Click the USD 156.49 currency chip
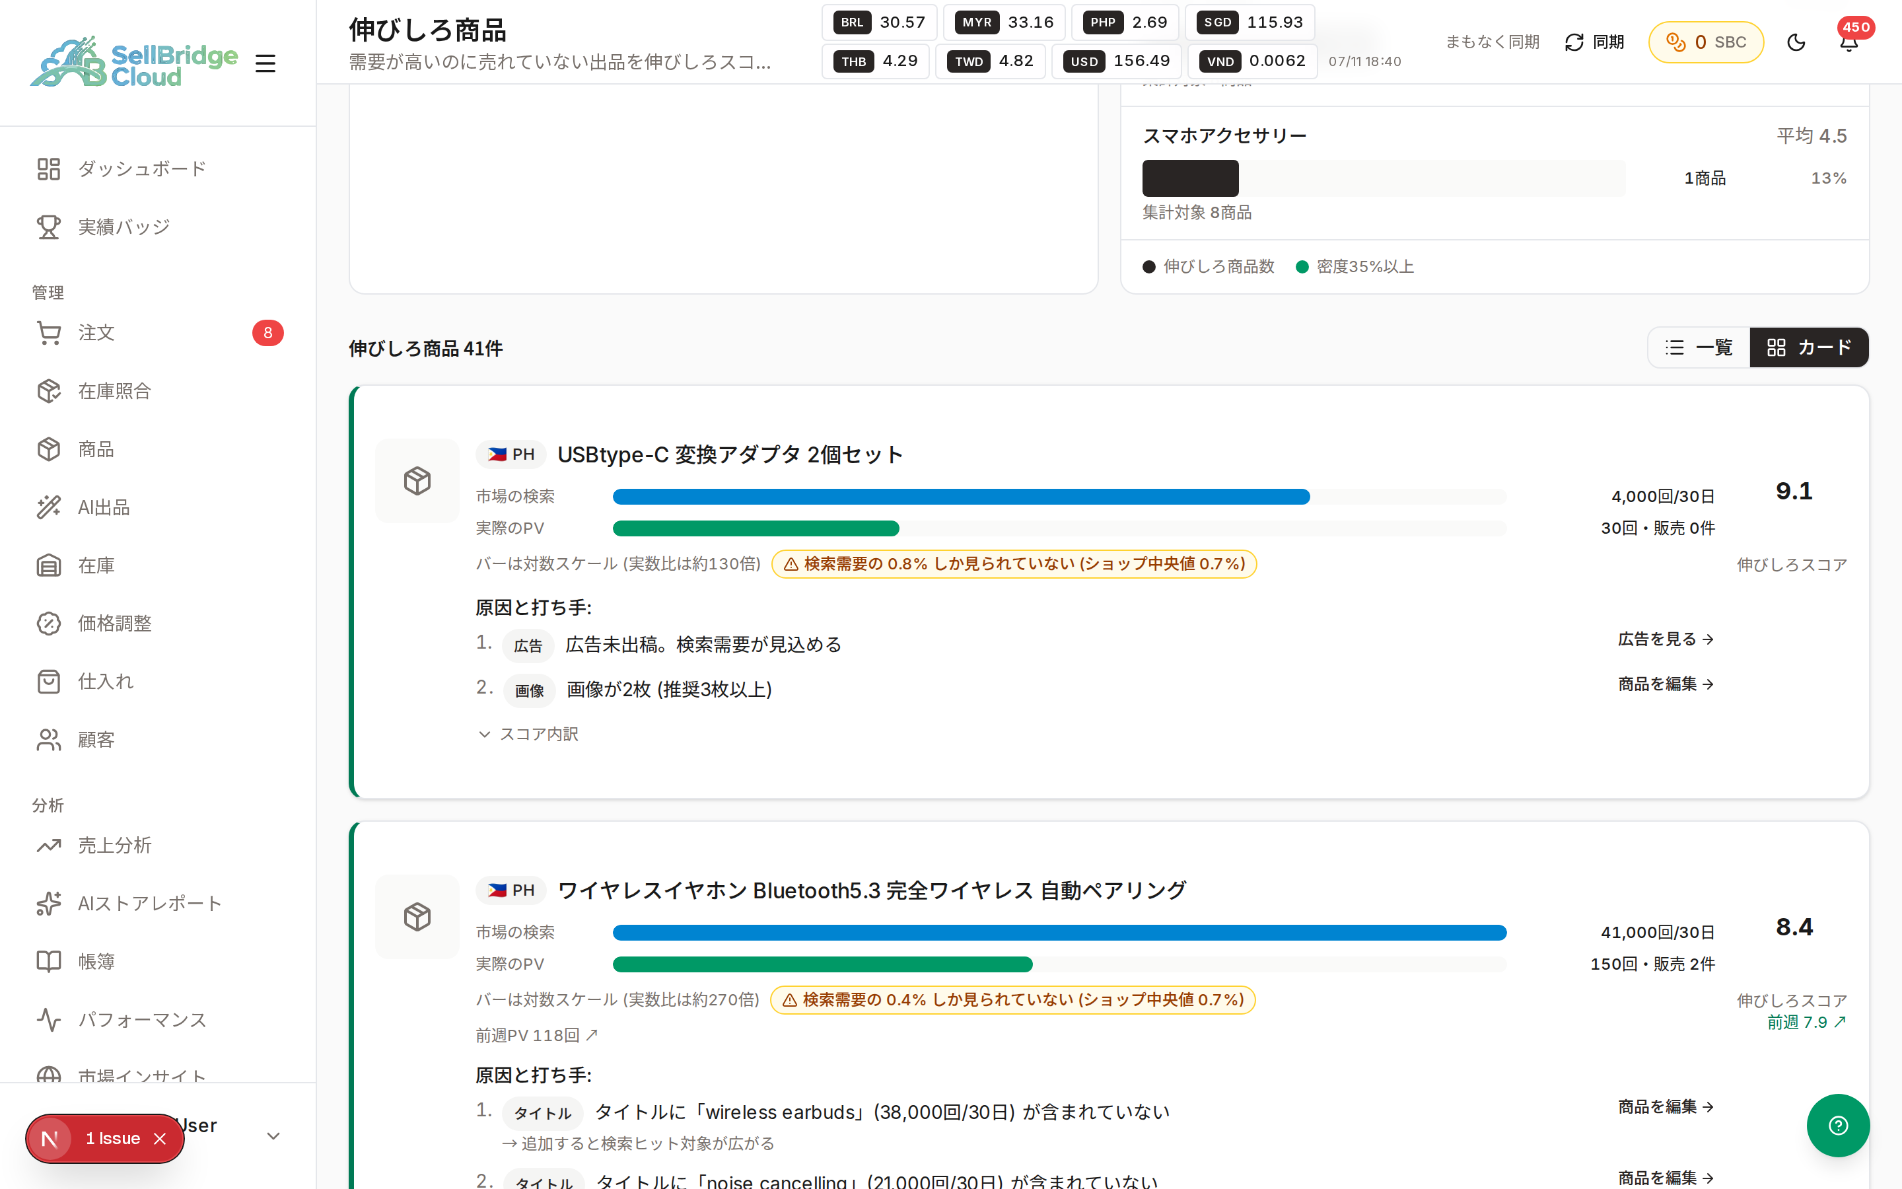 pyautogui.click(x=1117, y=61)
